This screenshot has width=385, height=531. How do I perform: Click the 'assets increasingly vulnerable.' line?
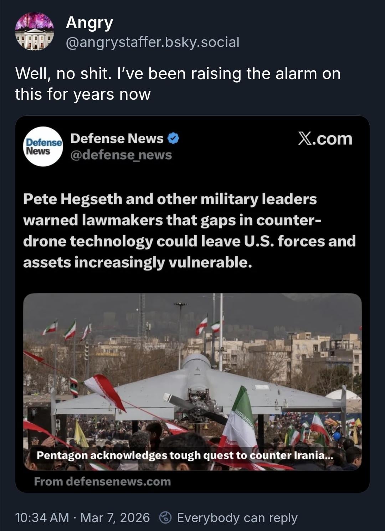point(138,262)
